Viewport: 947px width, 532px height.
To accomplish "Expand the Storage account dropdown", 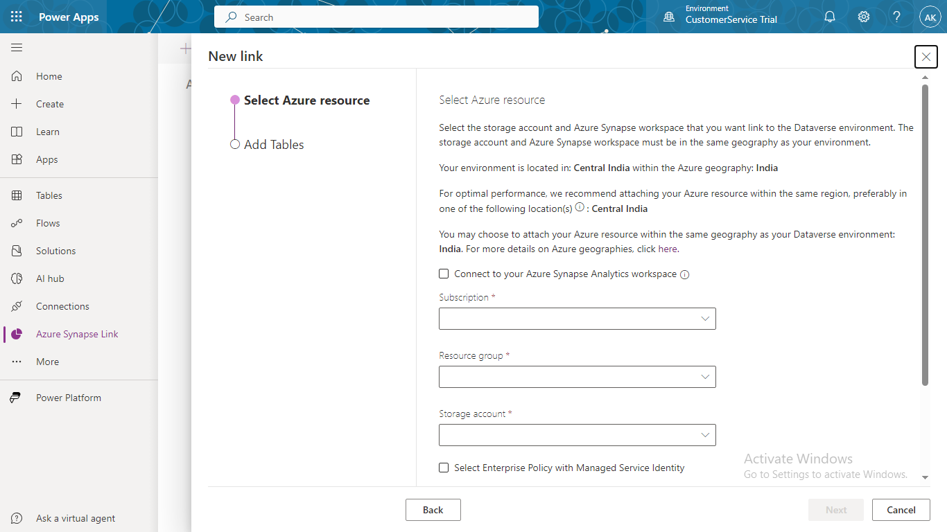I will 577,435.
